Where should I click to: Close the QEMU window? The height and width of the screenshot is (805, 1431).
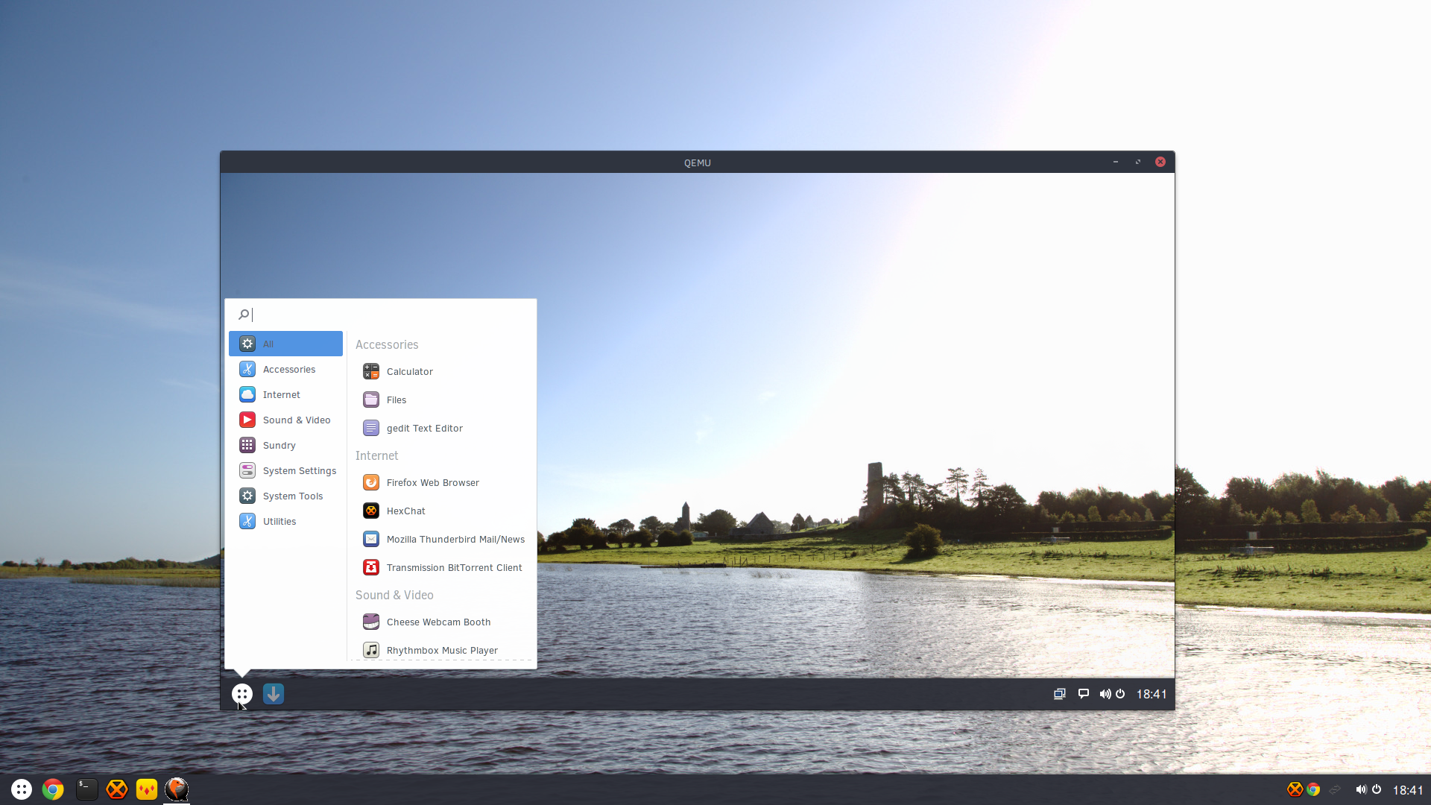1160,162
